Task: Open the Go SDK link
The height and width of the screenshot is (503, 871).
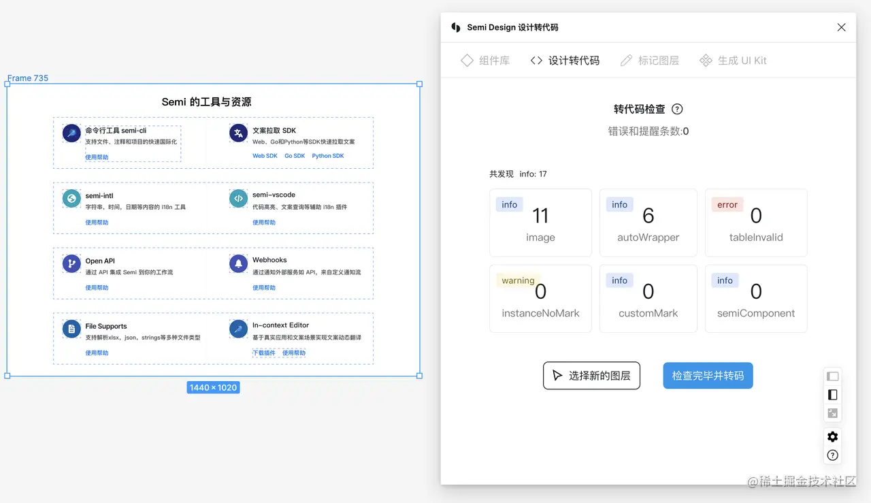Action: [x=295, y=156]
